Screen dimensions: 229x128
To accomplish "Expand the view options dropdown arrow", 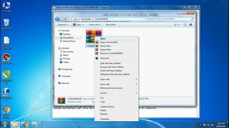I will (x=179, y=25).
